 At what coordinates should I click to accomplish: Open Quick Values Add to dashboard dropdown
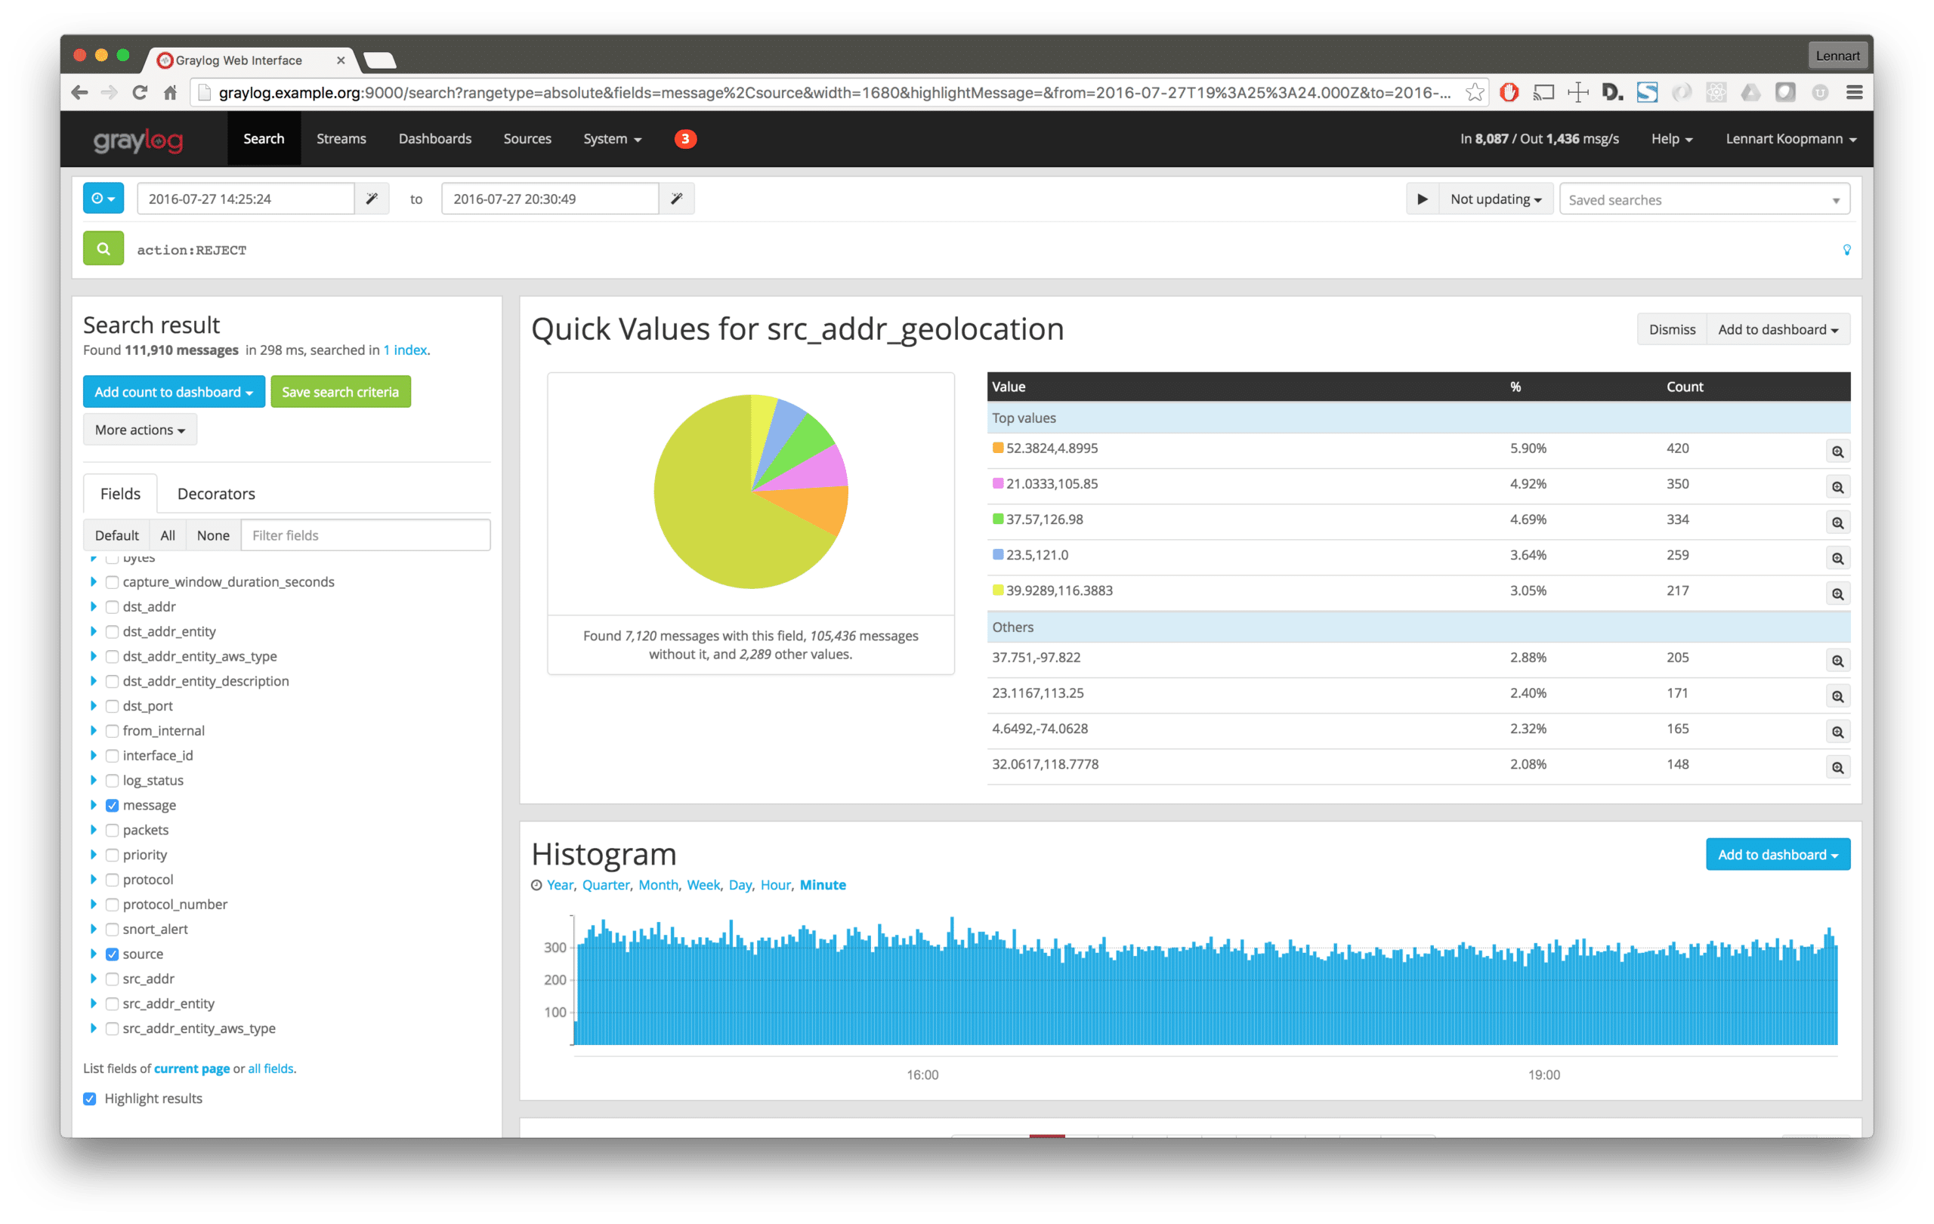(x=1778, y=329)
